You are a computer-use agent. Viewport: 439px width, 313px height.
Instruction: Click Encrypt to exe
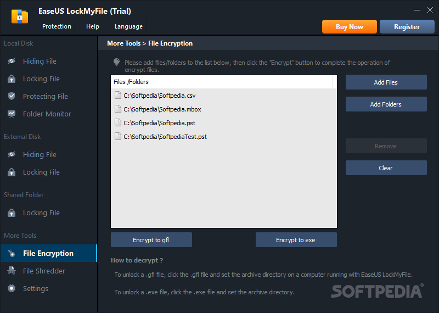point(296,240)
